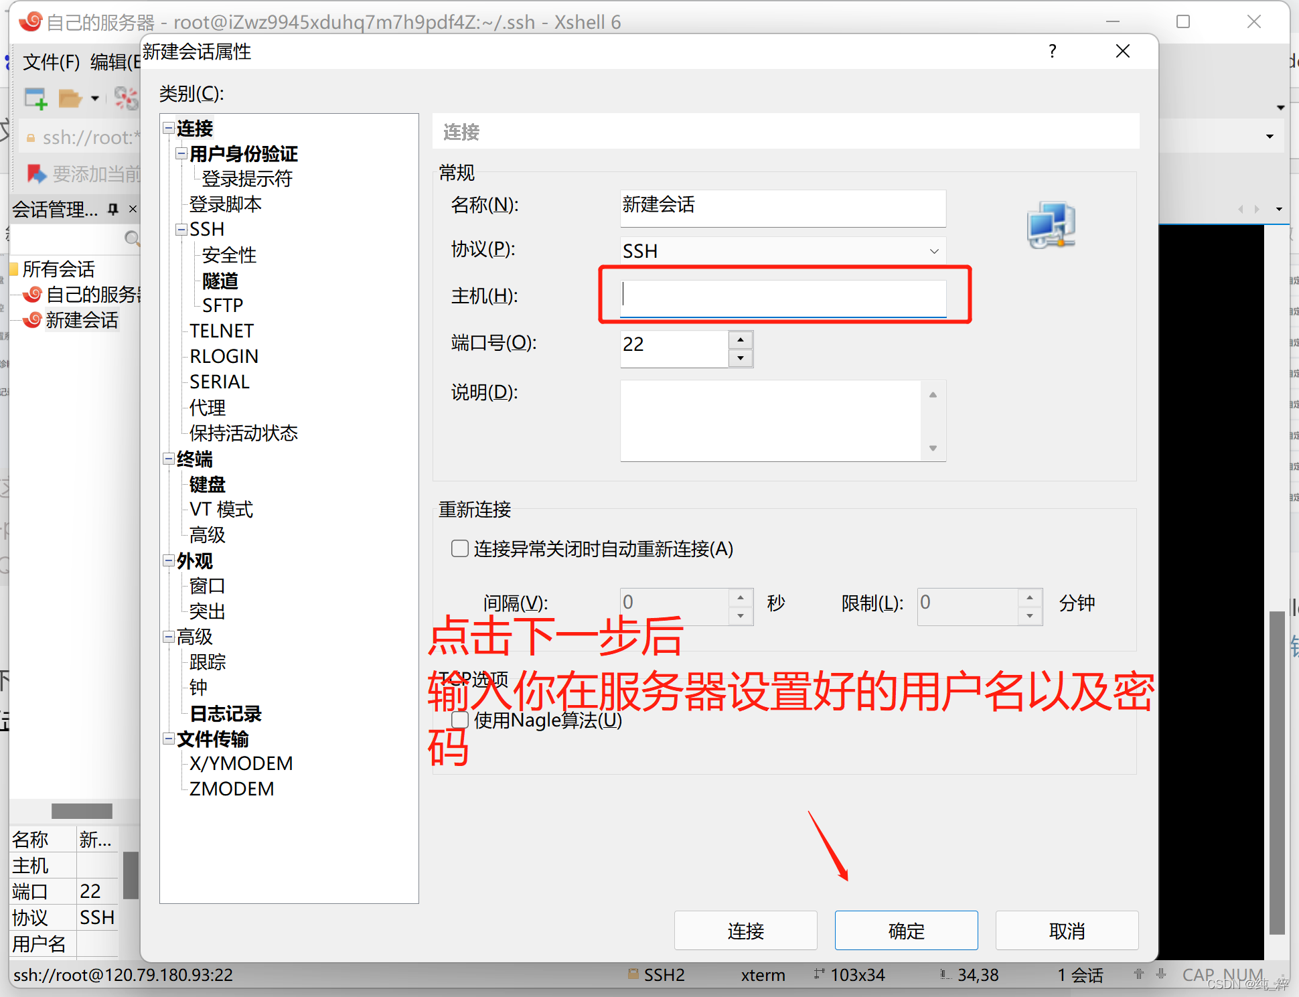1299x997 pixels.
Task: Decrease port number with down spinner
Action: pos(740,358)
